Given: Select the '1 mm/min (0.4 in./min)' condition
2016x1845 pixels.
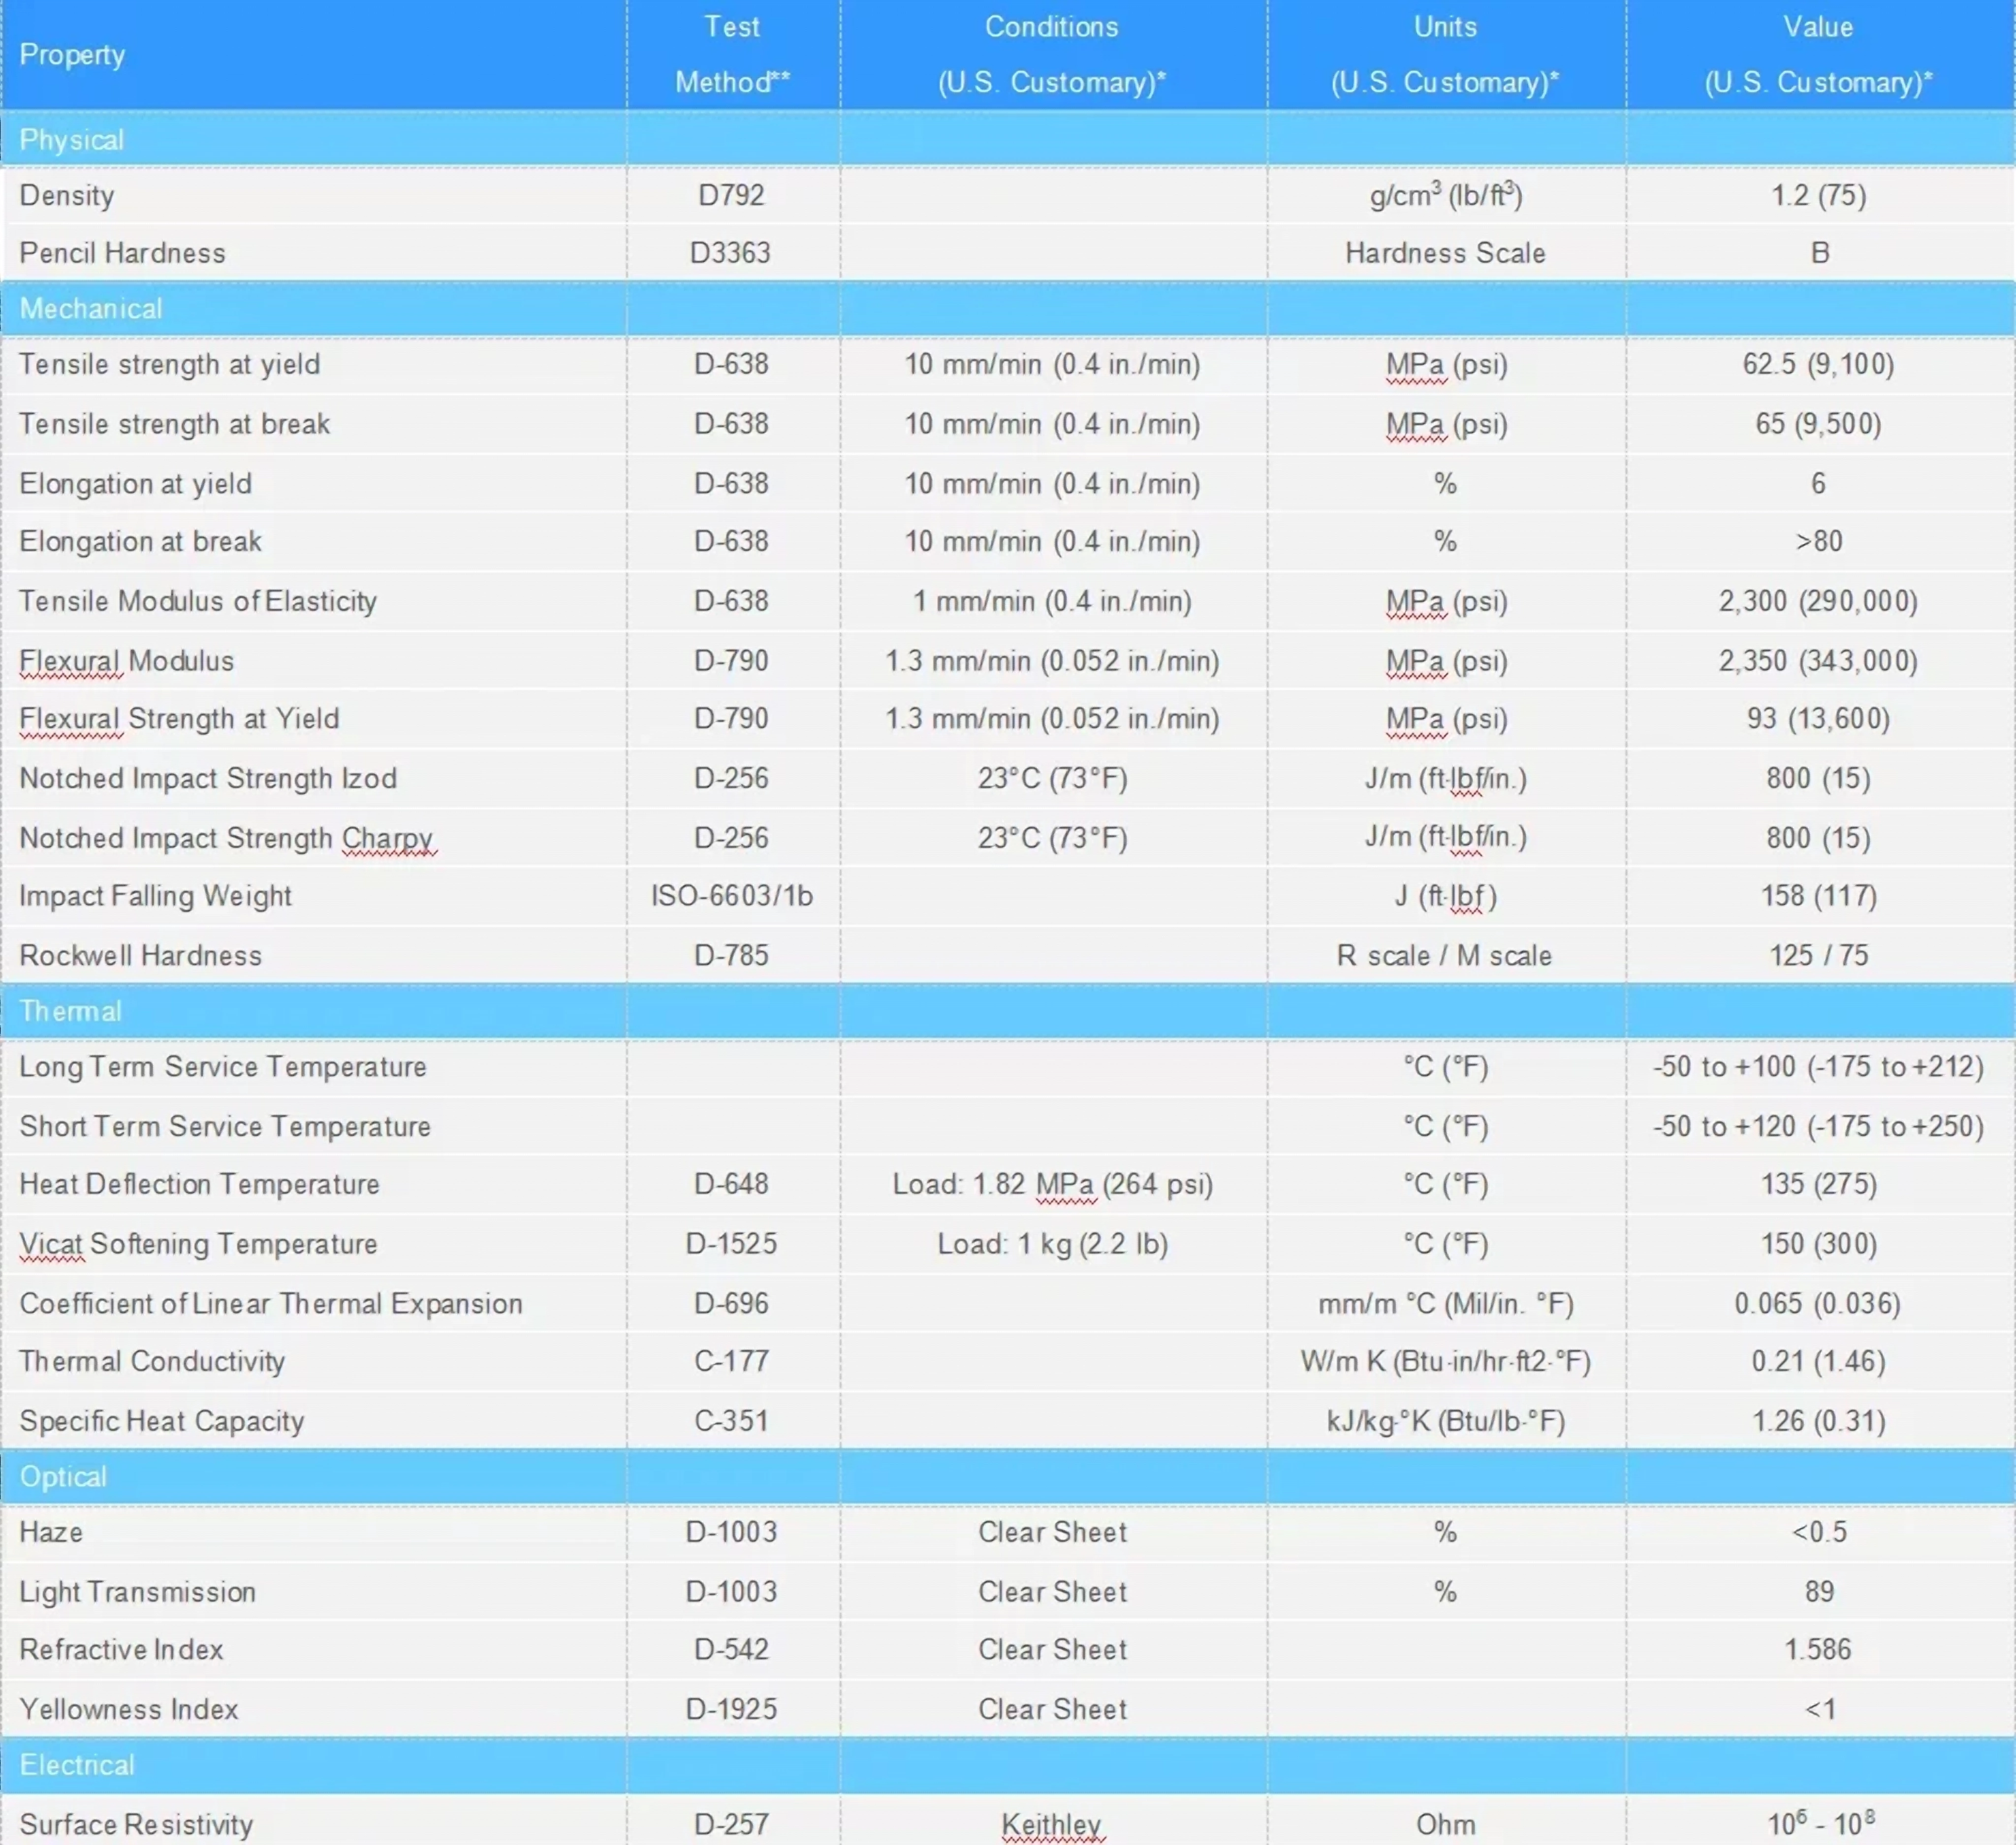Looking at the screenshot, I should (x=1052, y=601).
